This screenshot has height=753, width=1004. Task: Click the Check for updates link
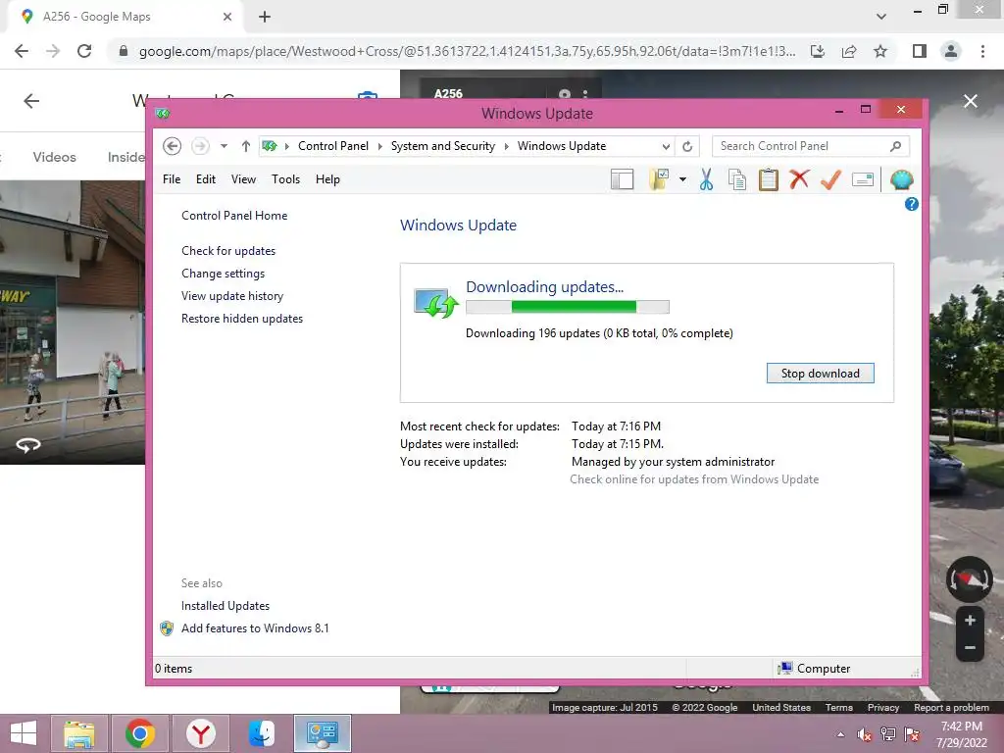[x=228, y=251]
